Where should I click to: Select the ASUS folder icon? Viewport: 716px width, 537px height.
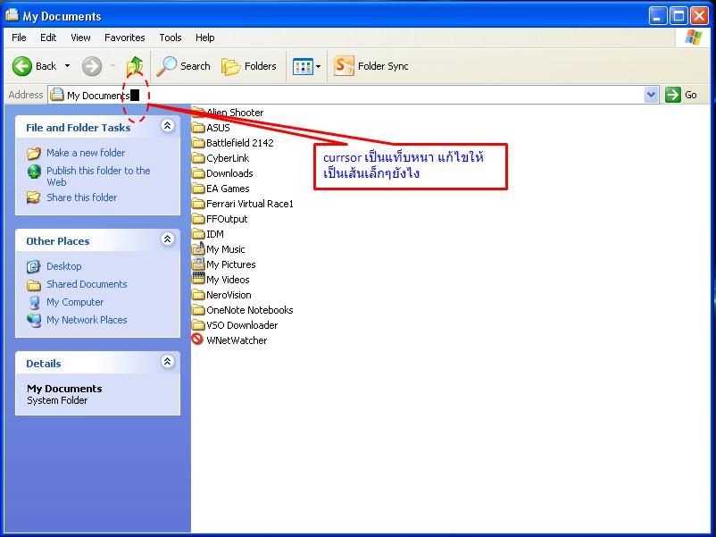click(198, 127)
